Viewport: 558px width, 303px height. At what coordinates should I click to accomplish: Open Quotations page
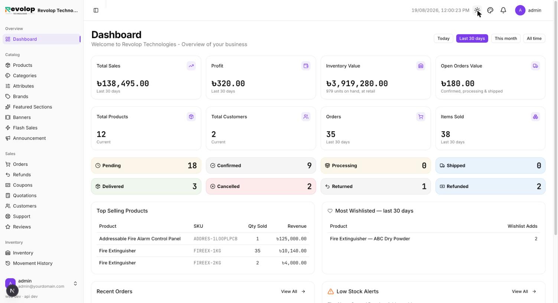[x=42, y=195]
